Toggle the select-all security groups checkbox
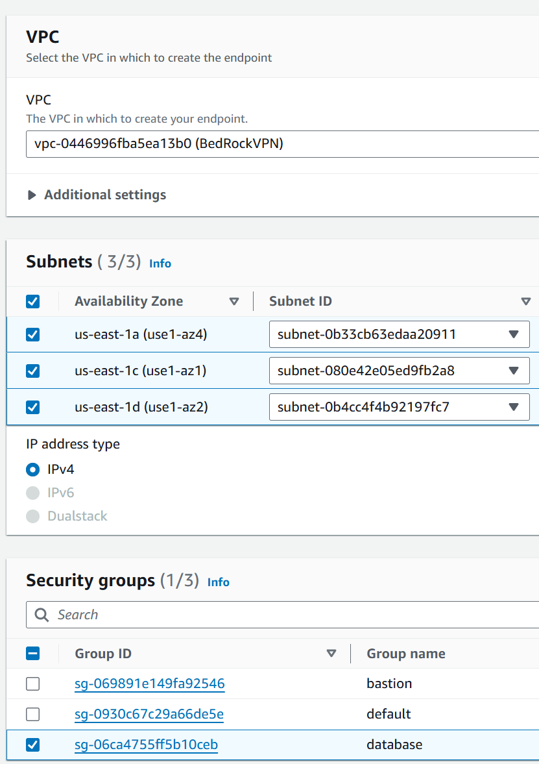539x764 pixels. (x=32, y=653)
